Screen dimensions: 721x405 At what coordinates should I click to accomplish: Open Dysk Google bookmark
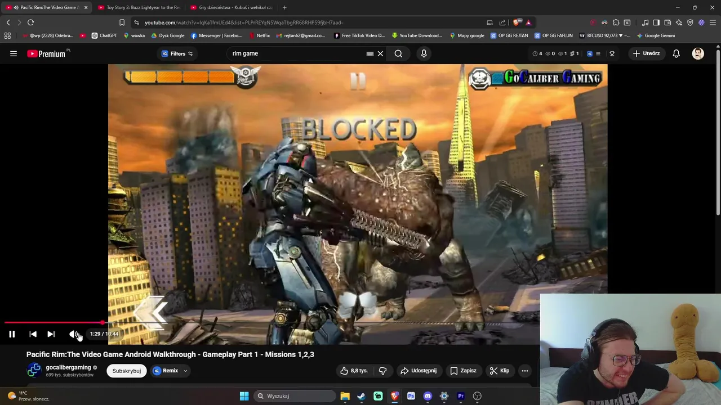[168, 35]
